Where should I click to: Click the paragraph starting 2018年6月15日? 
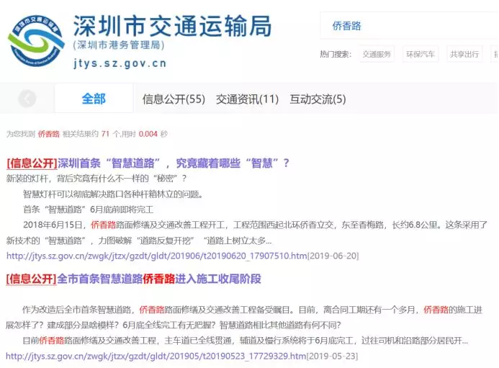tap(247, 233)
